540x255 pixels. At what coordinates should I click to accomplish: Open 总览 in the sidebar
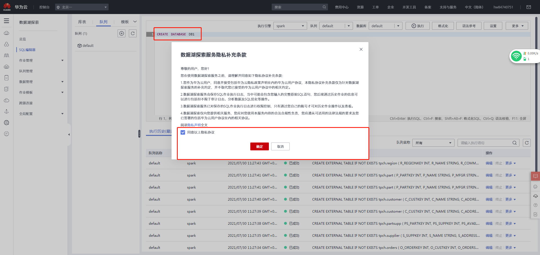(x=22, y=39)
